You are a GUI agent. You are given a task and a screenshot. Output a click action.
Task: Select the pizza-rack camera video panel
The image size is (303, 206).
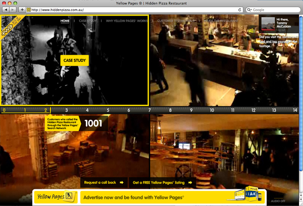point(224,151)
